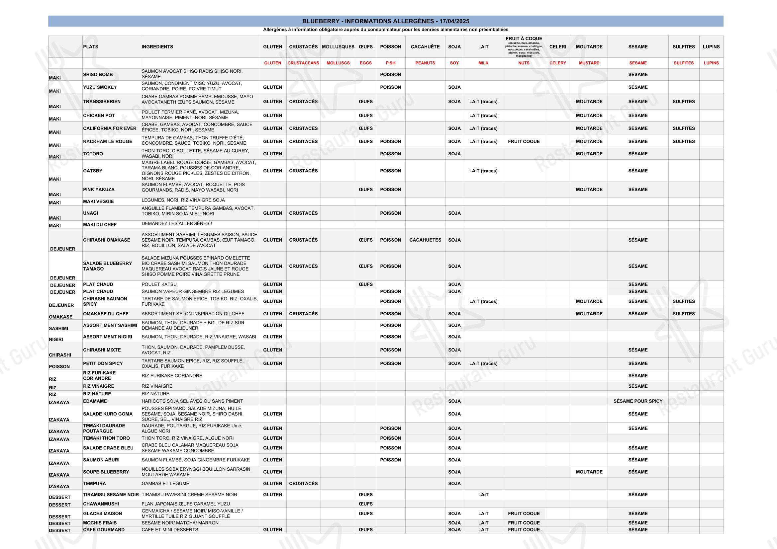This screenshot has height=549, width=777.
Task: Click the "MOLLUSQUES" column header
Action: click(338, 47)
